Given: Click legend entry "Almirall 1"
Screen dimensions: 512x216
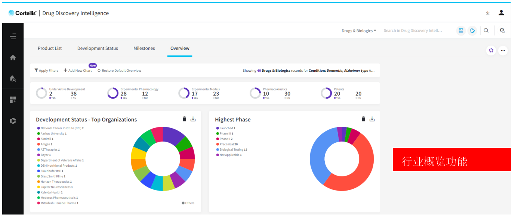Looking at the screenshot, I should (x=45, y=139).
